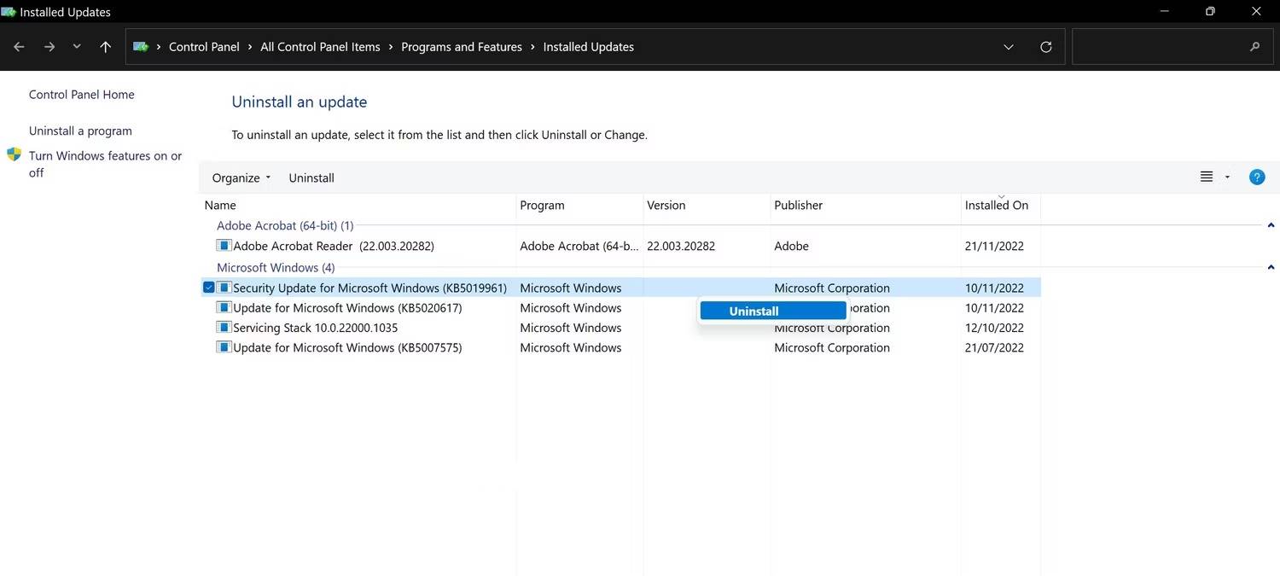
Task: Go up one folder level
Action: tap(105, 47)
